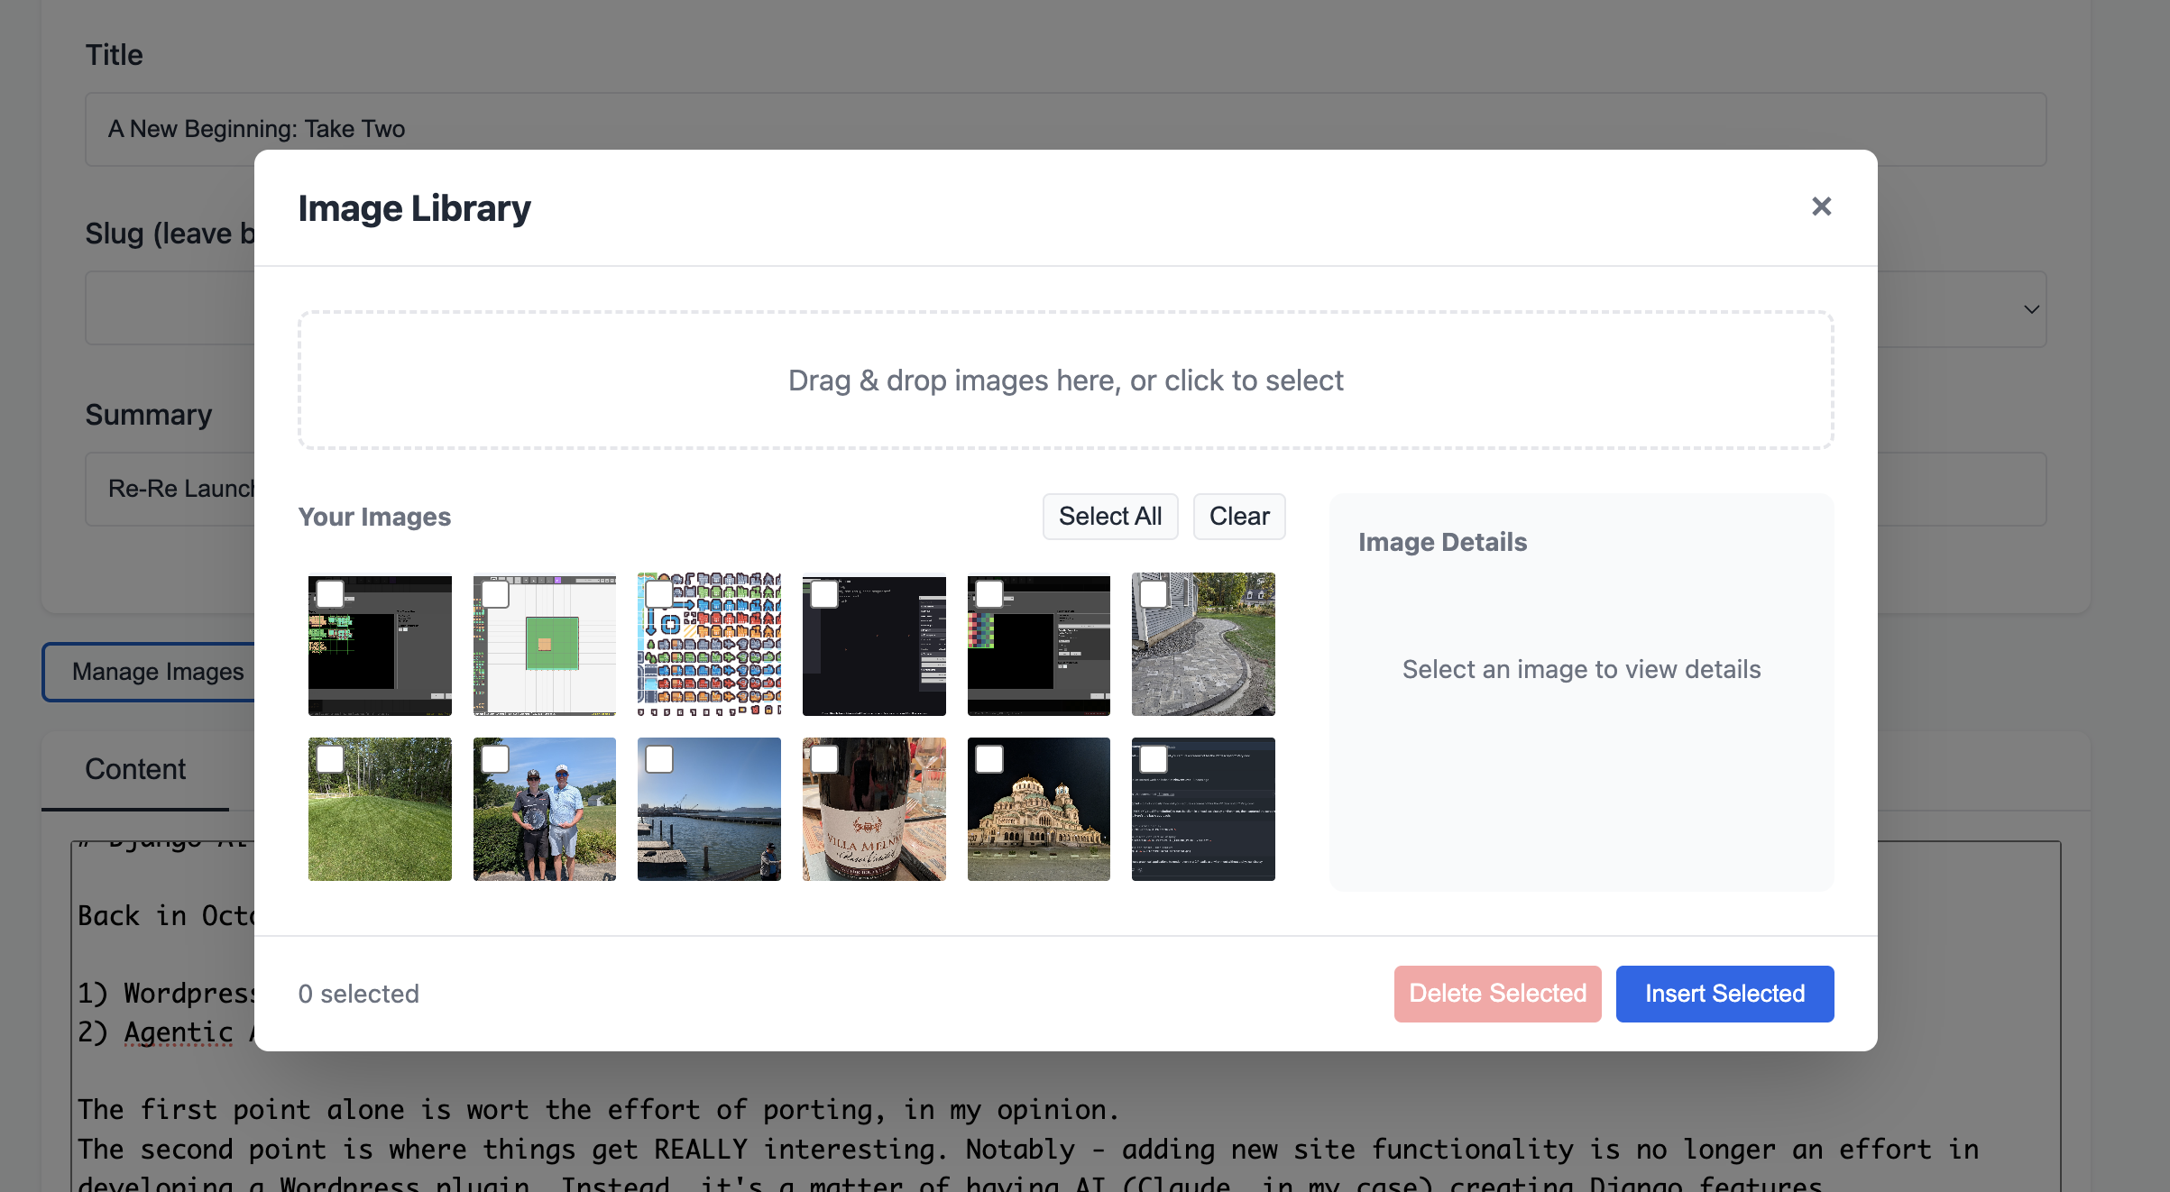
Task: Check the checkbox on the wine bottle photo
Action: point(823,758)
